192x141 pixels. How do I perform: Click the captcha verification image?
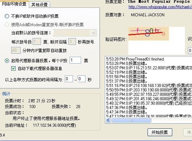tap(149, 34)
